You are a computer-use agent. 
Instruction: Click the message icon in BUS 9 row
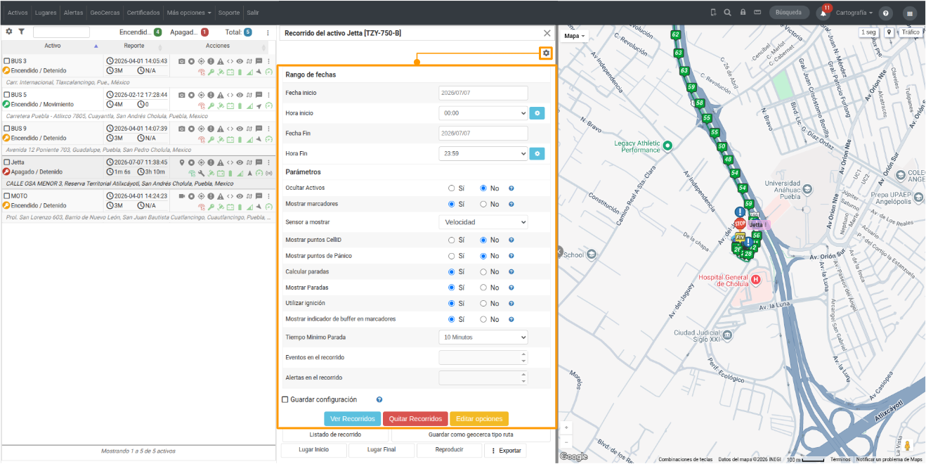tap(259, 129)
